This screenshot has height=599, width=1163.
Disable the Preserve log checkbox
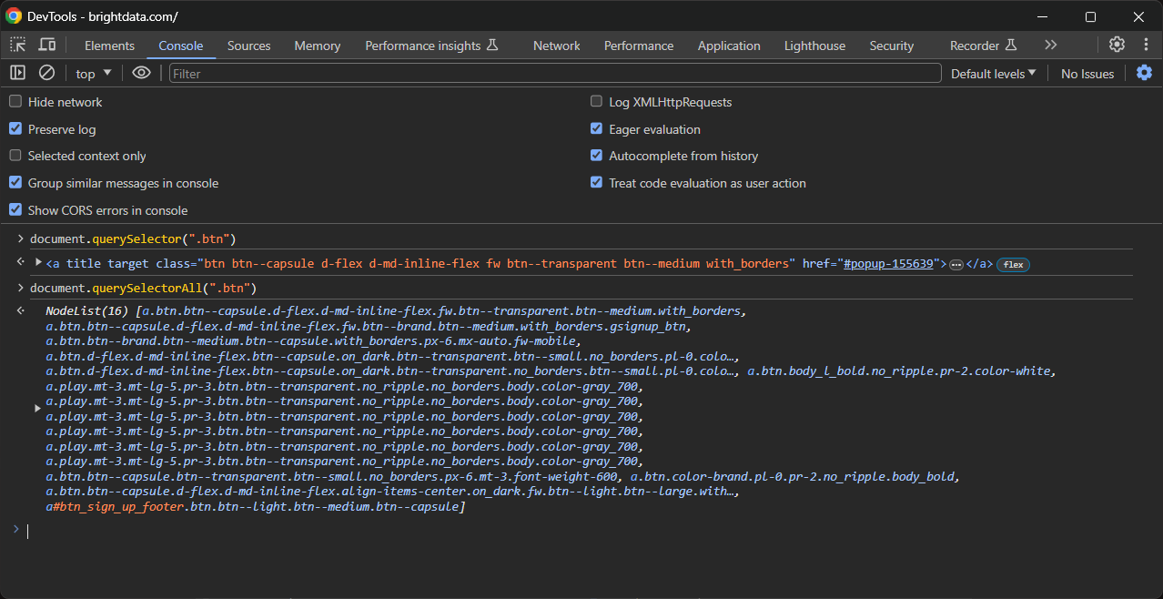(x=15, y=128)
